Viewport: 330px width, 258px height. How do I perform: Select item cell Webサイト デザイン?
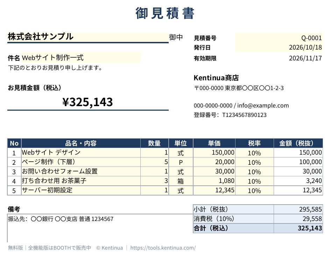click(81, 153)
